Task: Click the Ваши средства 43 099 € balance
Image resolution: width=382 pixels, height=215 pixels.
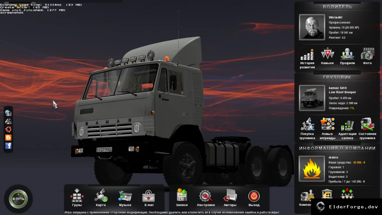Action: 347,162
